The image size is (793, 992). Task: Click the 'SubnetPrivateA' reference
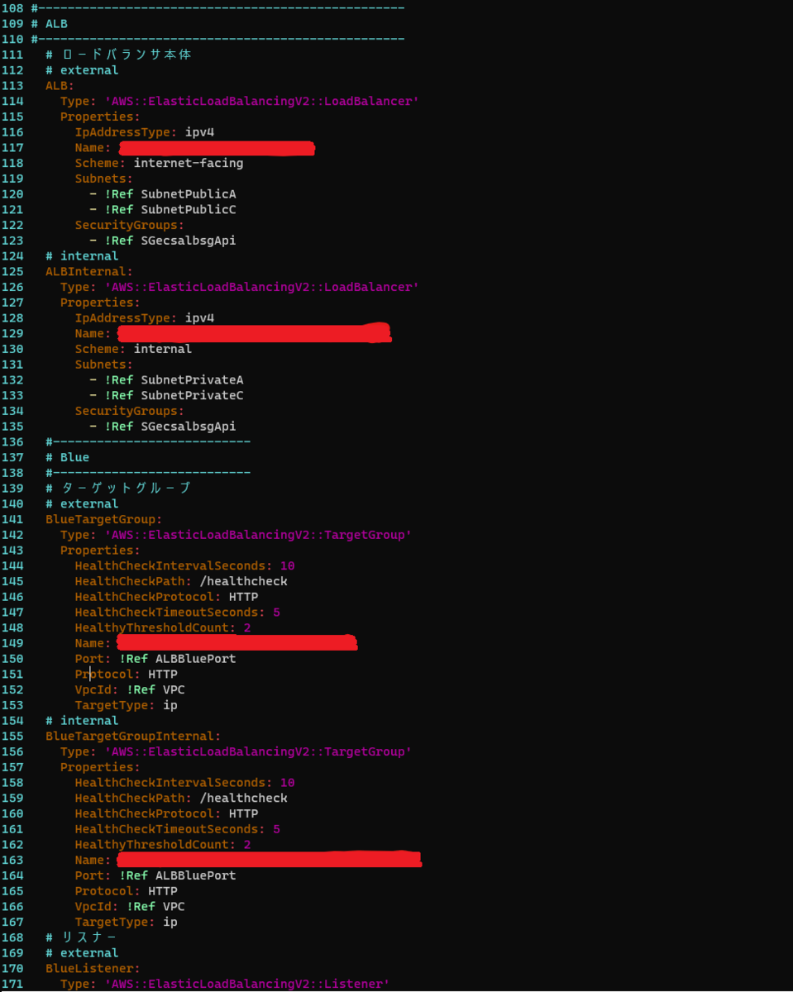pyautogui.click(x=192, y=380)
